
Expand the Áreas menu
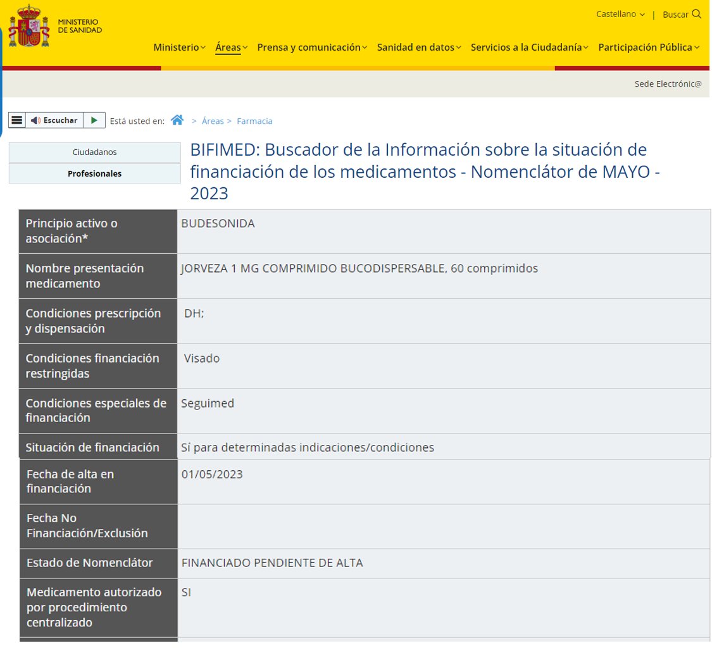[x=231, y=47]
